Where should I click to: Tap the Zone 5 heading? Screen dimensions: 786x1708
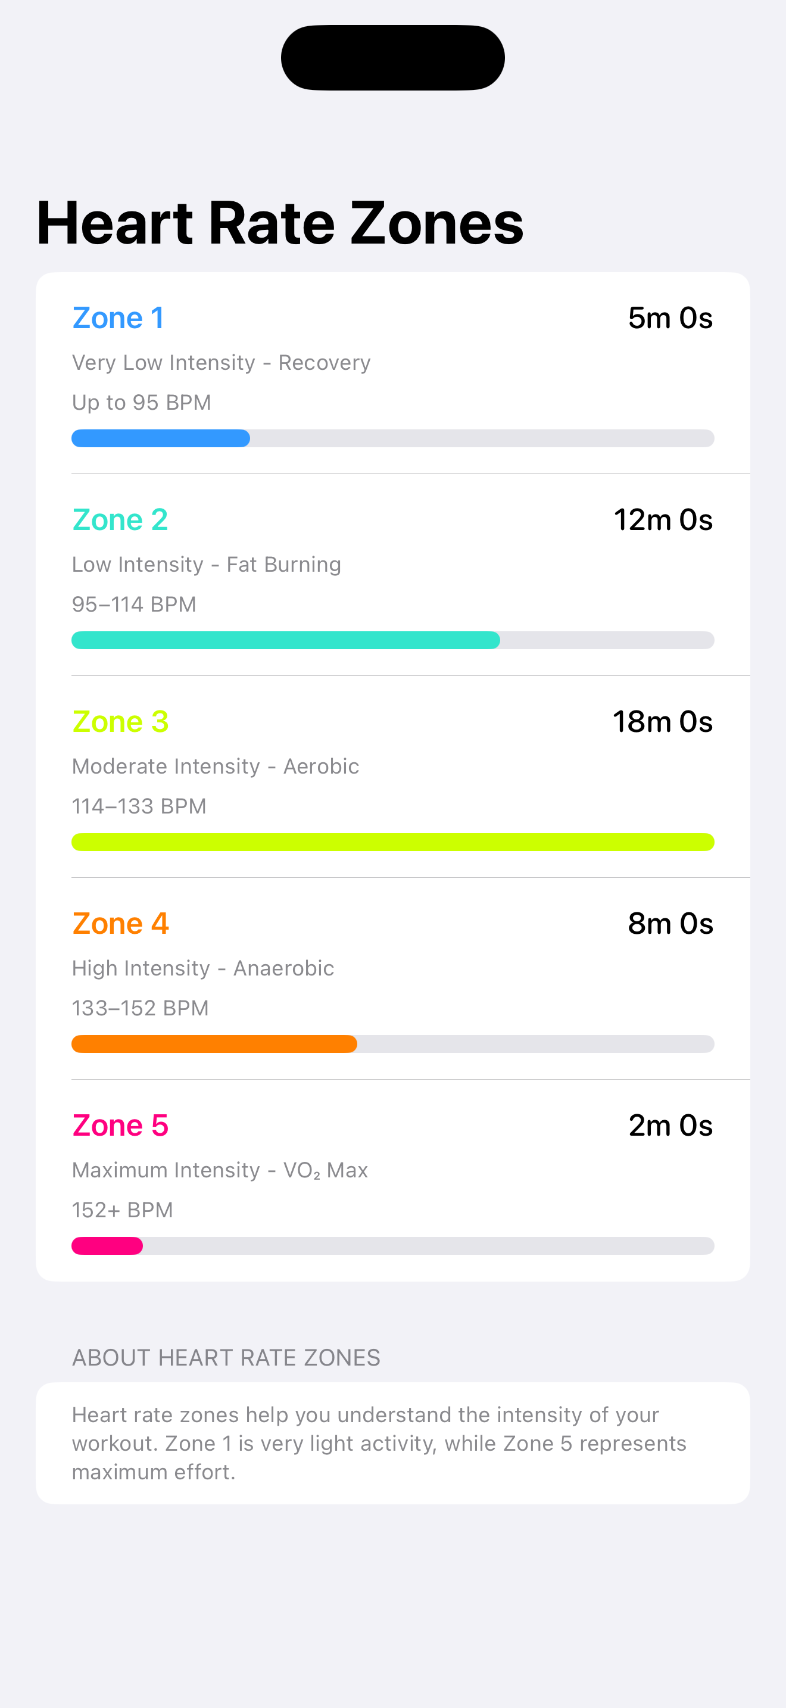[x=121, y=1125]
